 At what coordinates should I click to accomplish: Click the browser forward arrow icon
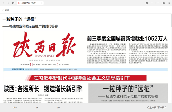tap(8, 3)
